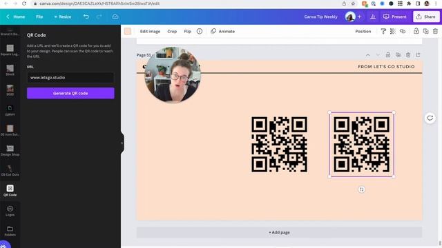Edit the Canva Tip Weekly design title
This screenshot has width=442, height=248.
click(x=320, y=17)
